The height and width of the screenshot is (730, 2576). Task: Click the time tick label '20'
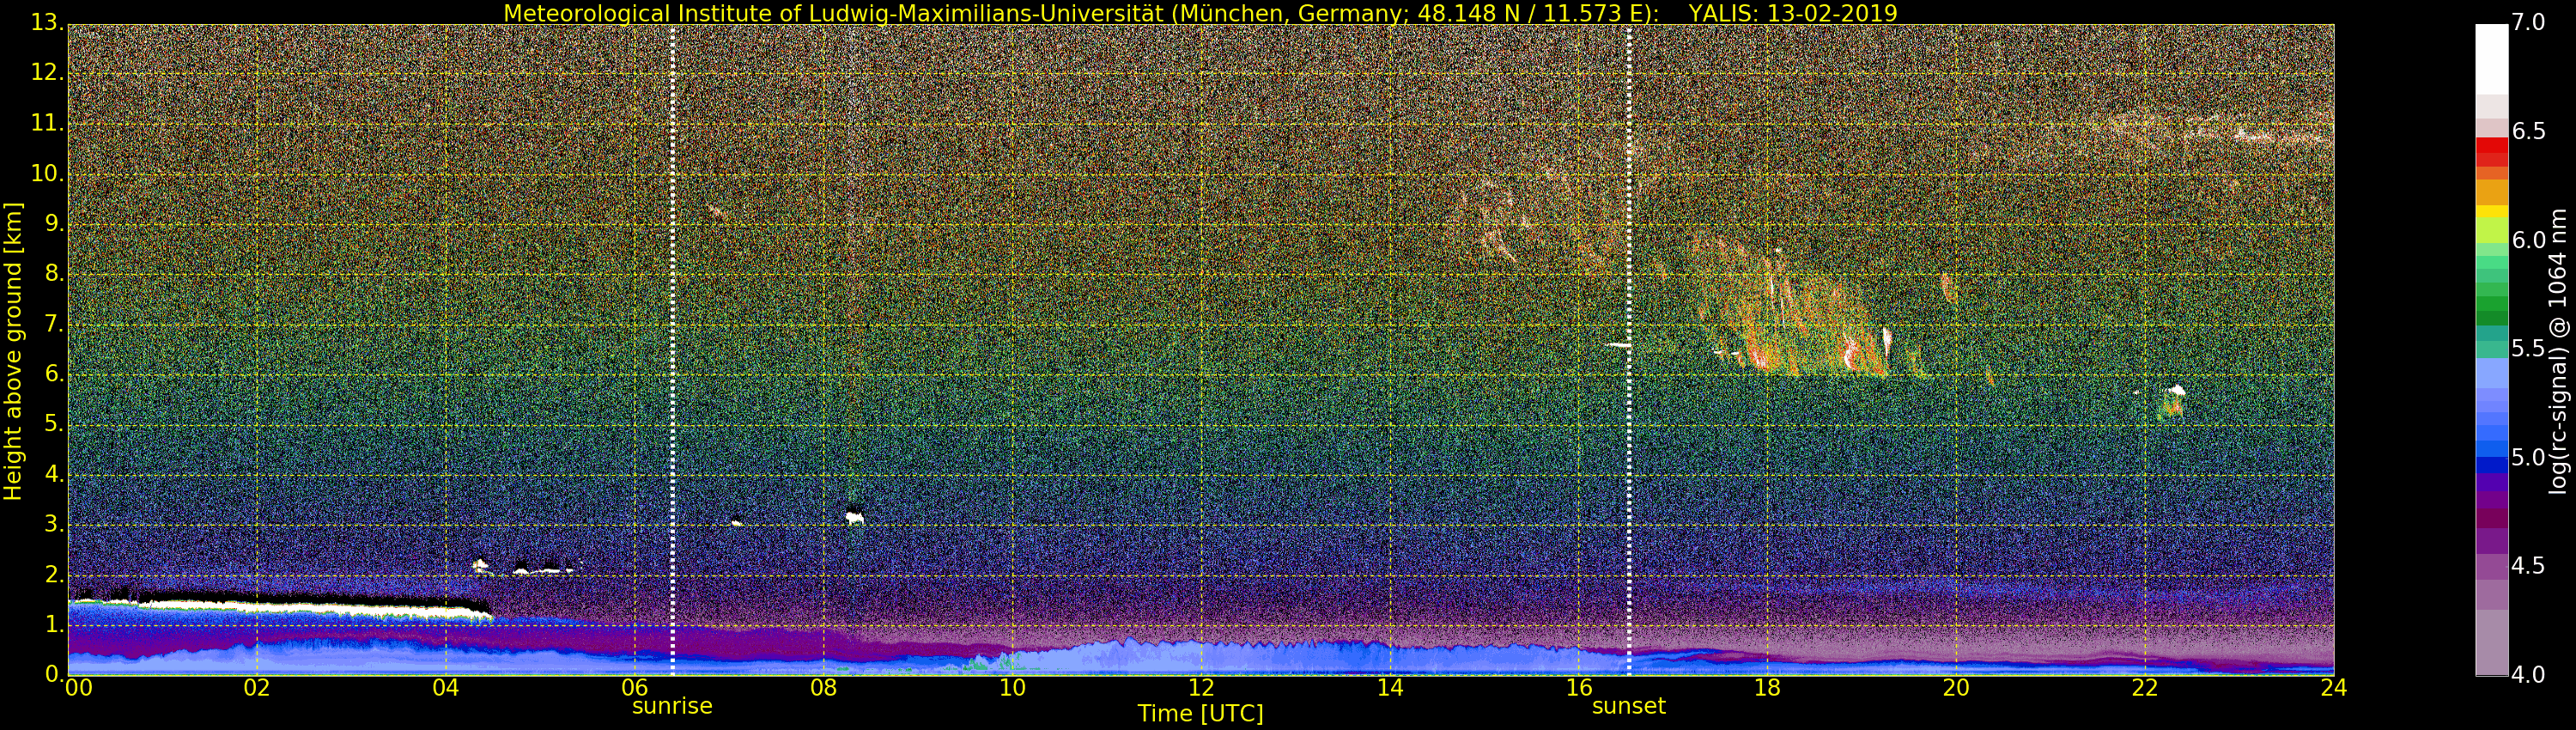1956,688
